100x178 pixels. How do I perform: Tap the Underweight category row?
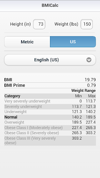pos(50,112)
